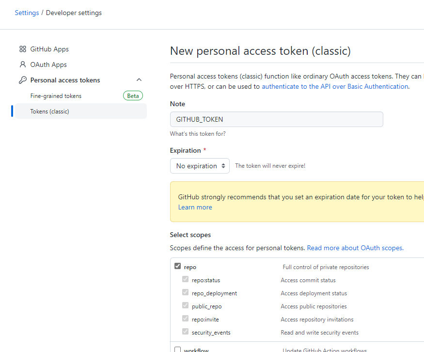Click the repo:status scope label
Screen dimensions: 424x352
pyautogui.click(x=206, y=280)
